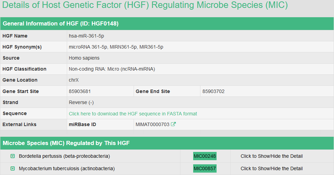Expand the Mycobacterium tuberculosis row arrow icon
This screenshot has height=175, width=334.
[13, 168]
